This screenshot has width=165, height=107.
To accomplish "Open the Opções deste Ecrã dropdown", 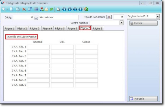I will pyautogui.click(x=158, y=16).
